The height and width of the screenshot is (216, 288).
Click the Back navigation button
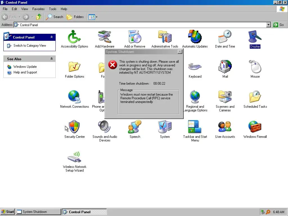point(9,17)
